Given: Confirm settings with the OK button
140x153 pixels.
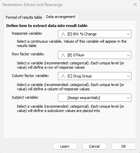Looking at the screenshot, I should coord(124,146).
